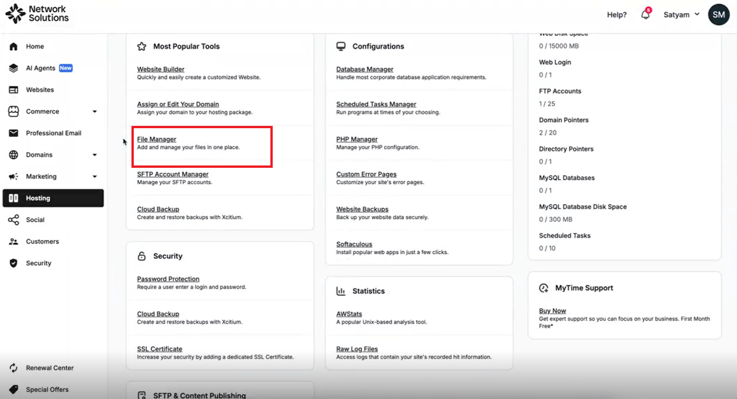The width and height of the screenshot is (737, 399).
Task: Open Scheduled Tasks Manager link
Action: coord(376,104)
